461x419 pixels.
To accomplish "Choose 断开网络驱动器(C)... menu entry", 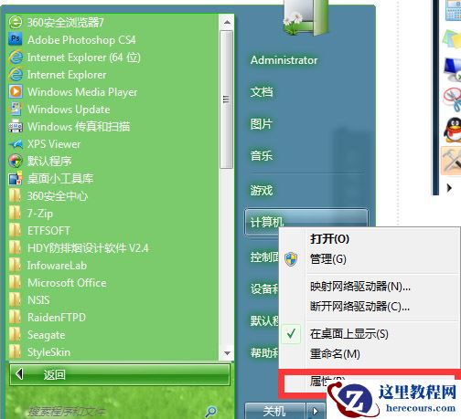I will (x=359, y=307).
